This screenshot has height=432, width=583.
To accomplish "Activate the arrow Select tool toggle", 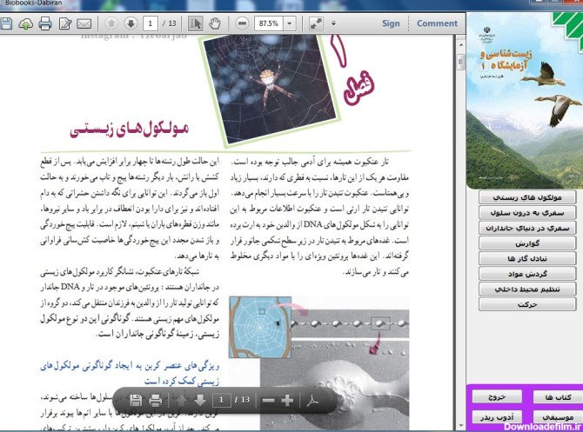I will 195,23.
